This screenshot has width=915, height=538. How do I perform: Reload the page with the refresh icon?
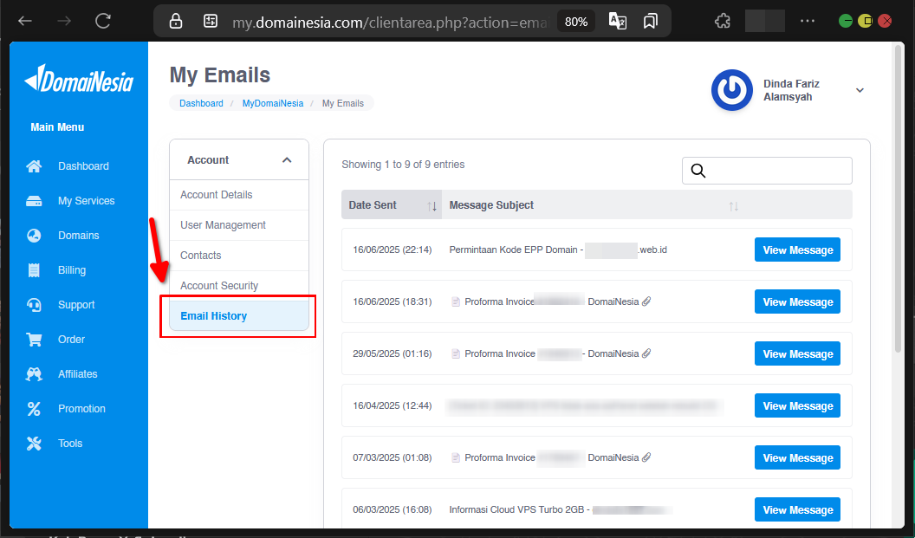103,22
